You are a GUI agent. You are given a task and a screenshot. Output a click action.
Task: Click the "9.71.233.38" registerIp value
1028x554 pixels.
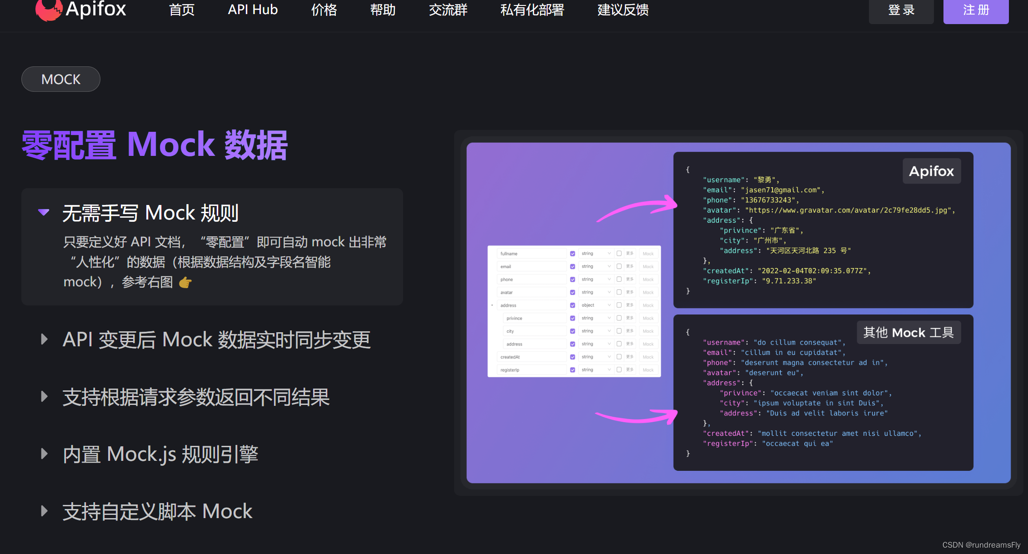pos(789,281)
